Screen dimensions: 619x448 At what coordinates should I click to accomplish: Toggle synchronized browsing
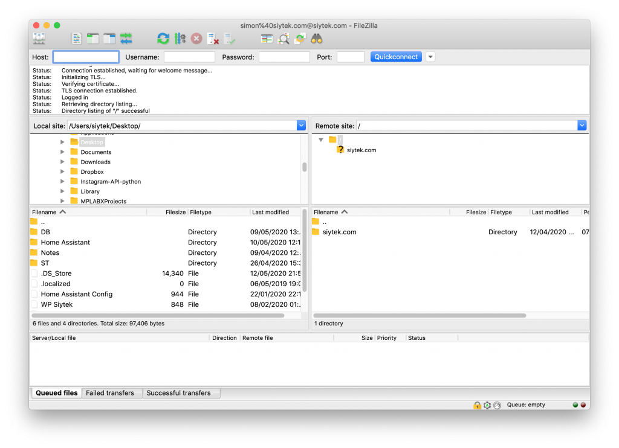click(x=300, y=39)
